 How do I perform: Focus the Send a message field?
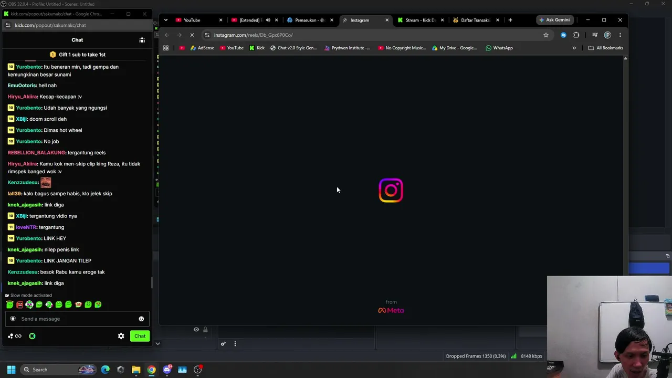coord(77,319)
